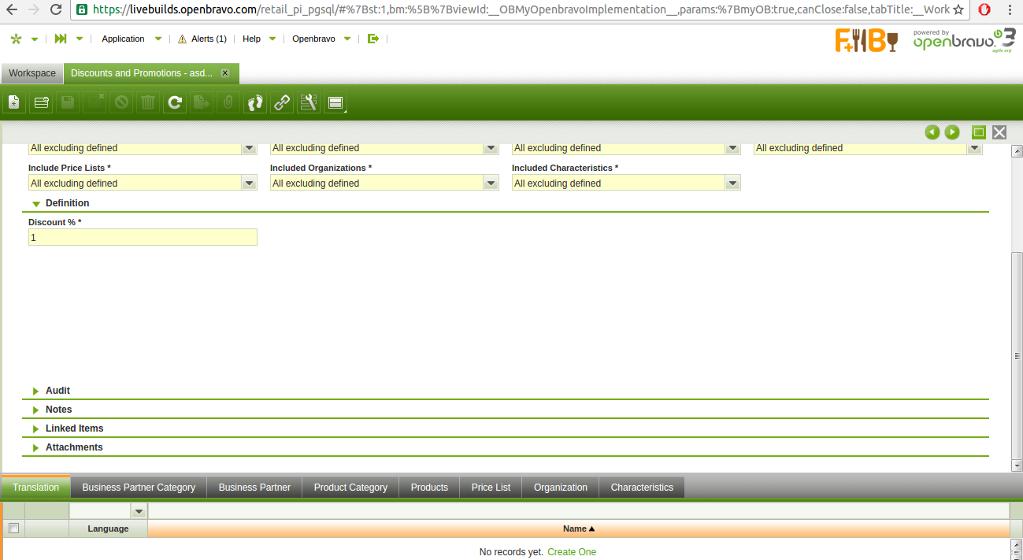The width and height of the screenshot is (1023, 560).
Task: Go to the previous record arrow
Action: [x=932, y=132]
